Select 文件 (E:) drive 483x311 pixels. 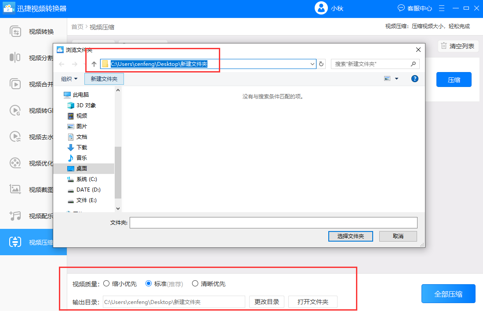pos(82,200)
